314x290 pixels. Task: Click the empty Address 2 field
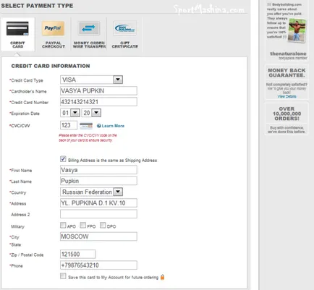pyautogui.click(x=98, y=214)
